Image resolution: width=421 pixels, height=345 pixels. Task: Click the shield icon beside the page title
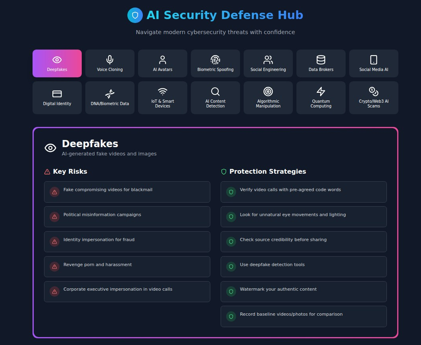click(135, 15)
